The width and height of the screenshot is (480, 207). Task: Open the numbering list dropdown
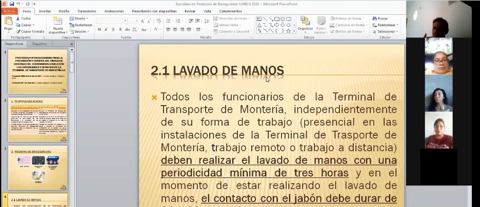[x=183, y=21]
